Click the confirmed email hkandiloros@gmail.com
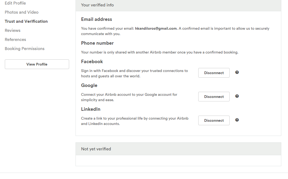The height and width of the screenshot is (179, 288). (156, 28)
